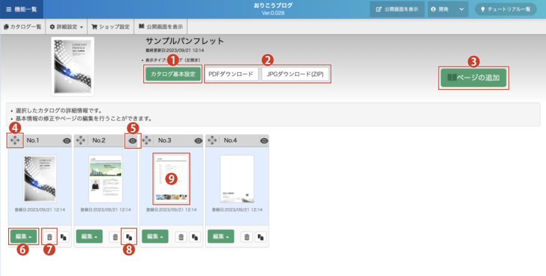Click the カタログ基本設定 button

click(173, 74)
